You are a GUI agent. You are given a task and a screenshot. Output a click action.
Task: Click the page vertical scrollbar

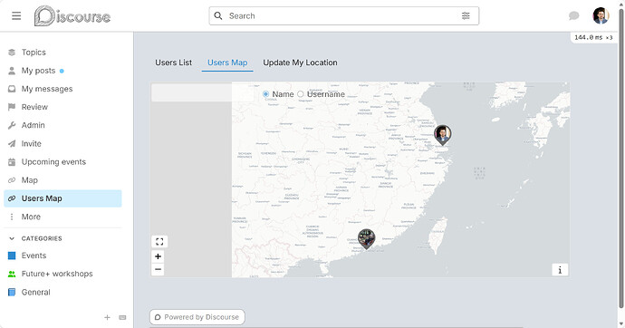pyautogui.click(x=621, y=159)
